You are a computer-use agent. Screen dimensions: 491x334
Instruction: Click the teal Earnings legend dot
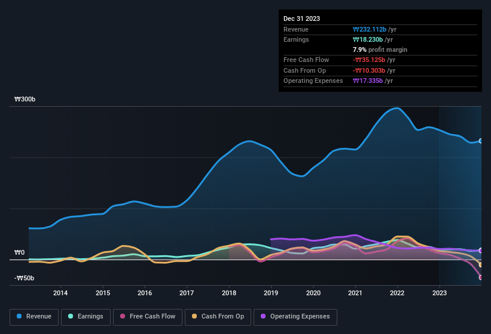71,316
